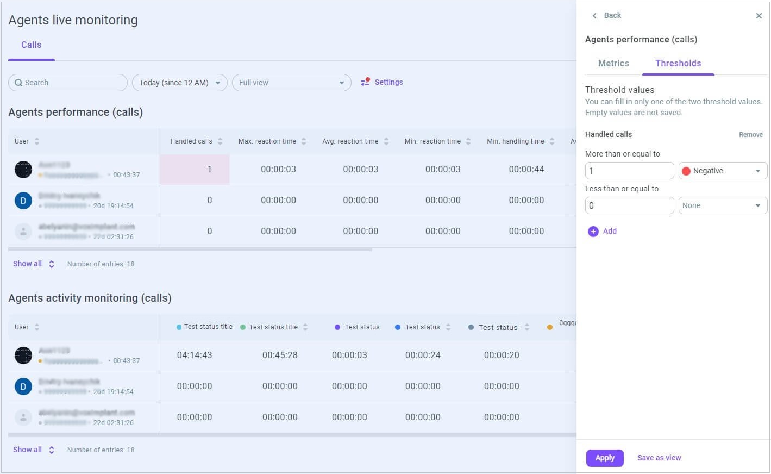The image size is (771, 474).
Task: Click horizontal scrollbar under performance table
Action: [x=190, y=250]
